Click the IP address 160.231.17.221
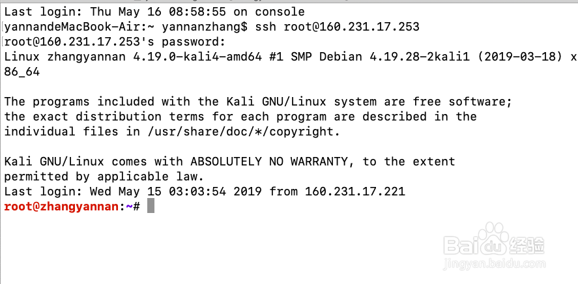Screen dimensions: 578x284 [x=355, y=192]
